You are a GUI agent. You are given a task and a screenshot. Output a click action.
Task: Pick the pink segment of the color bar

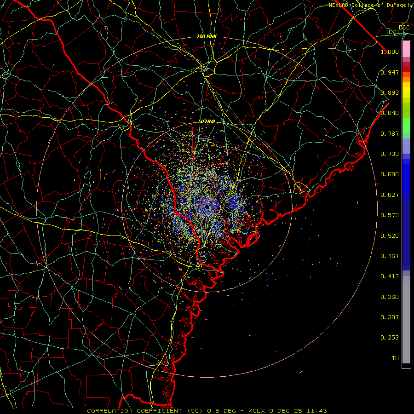(x=406, y=49)
